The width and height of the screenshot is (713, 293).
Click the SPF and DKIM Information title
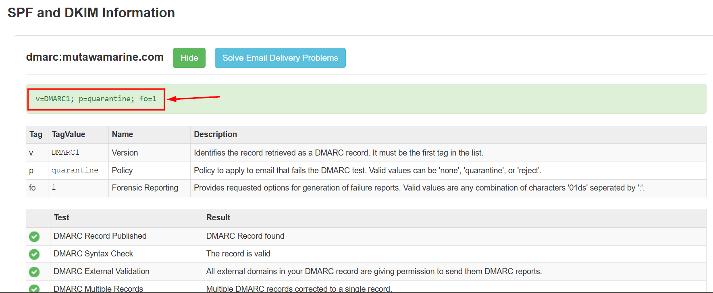coord(91,13)
